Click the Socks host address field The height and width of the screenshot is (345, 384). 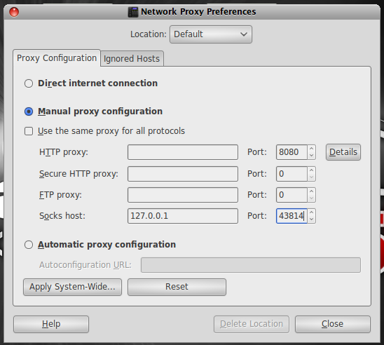tap(183, 216)
